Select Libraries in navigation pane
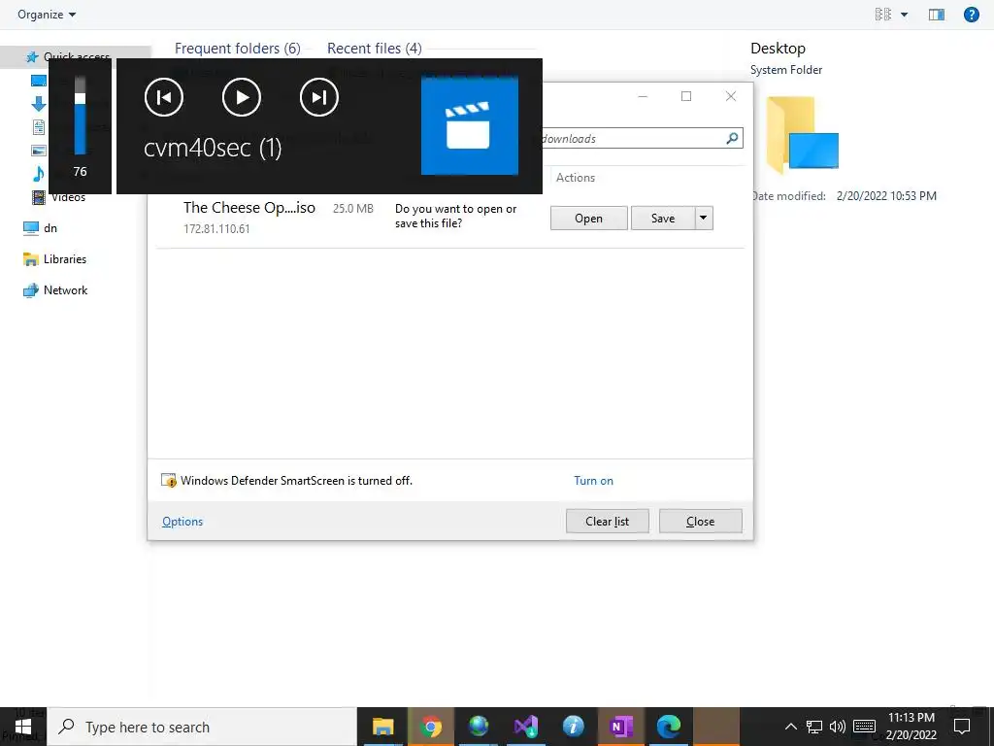Image resolution: width=994 pixels, height=746 pixels. click(x=54, y=258)
